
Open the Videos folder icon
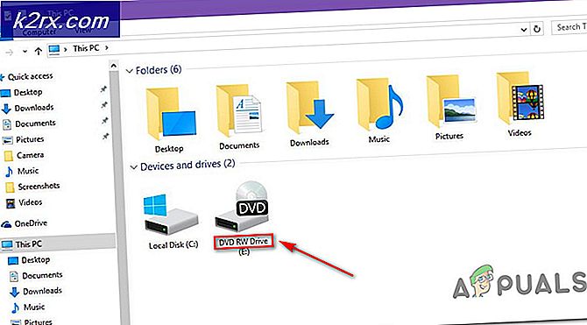coord(520,104)
